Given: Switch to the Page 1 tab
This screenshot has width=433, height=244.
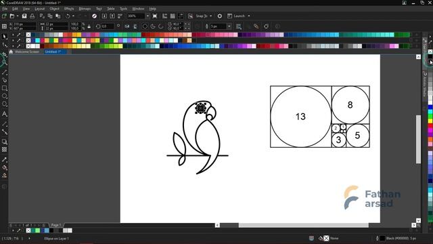Looking at the screenshot, I should click(56, 225).
